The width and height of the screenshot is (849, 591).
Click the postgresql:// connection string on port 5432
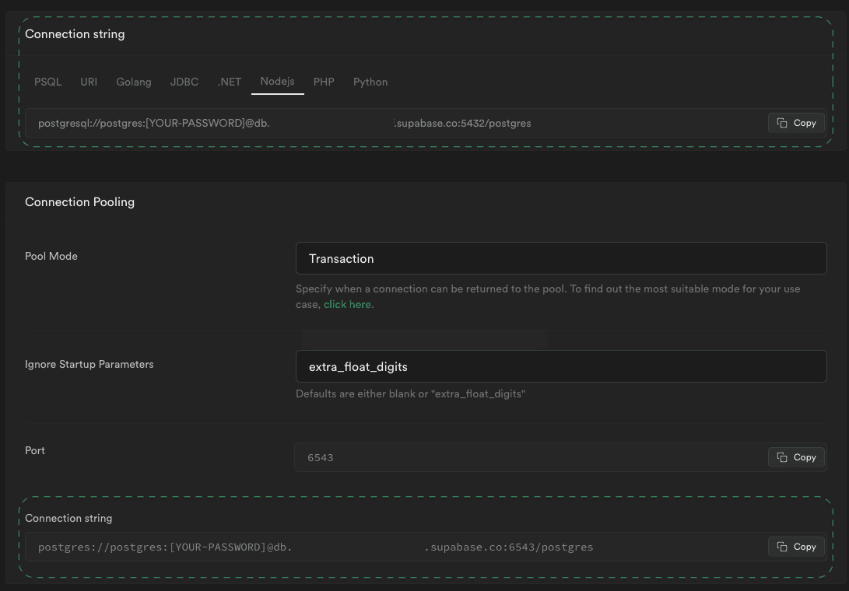click(285, 123)
